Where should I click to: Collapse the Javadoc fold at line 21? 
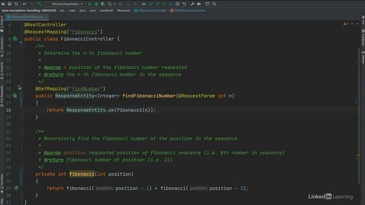coord(22,132)
